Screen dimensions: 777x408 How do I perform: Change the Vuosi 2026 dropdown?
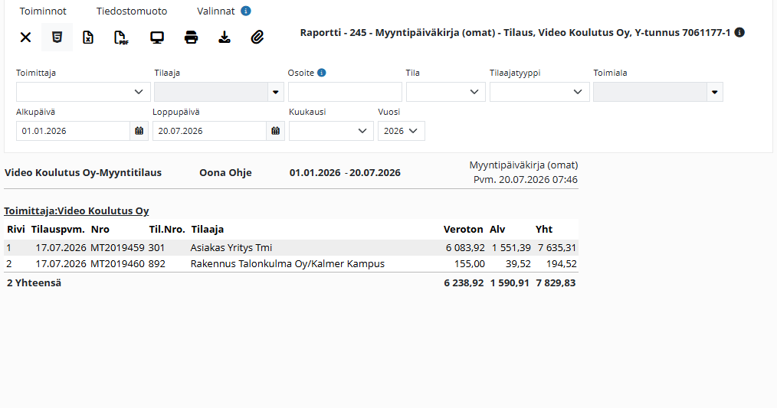pos(402,131)
